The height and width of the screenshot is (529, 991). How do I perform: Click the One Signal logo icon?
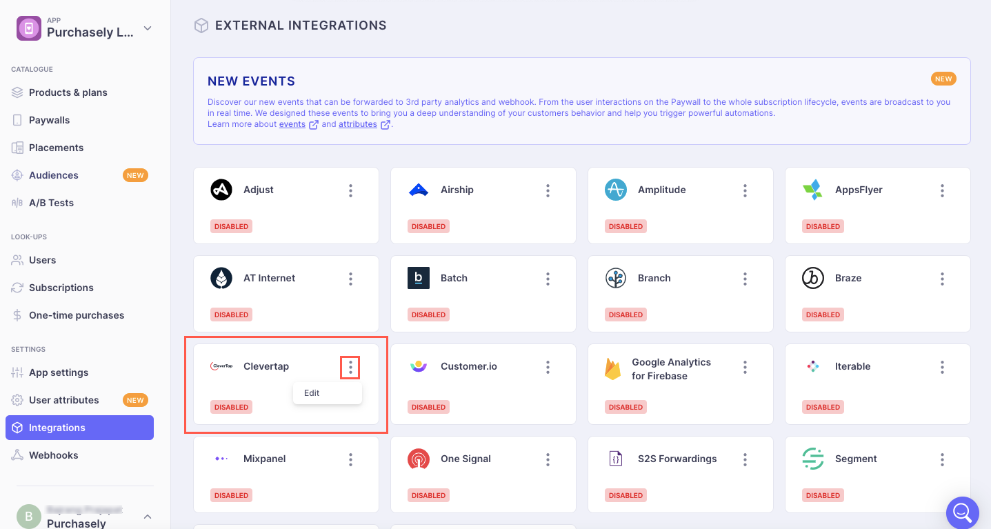click(x=419, y=459)
